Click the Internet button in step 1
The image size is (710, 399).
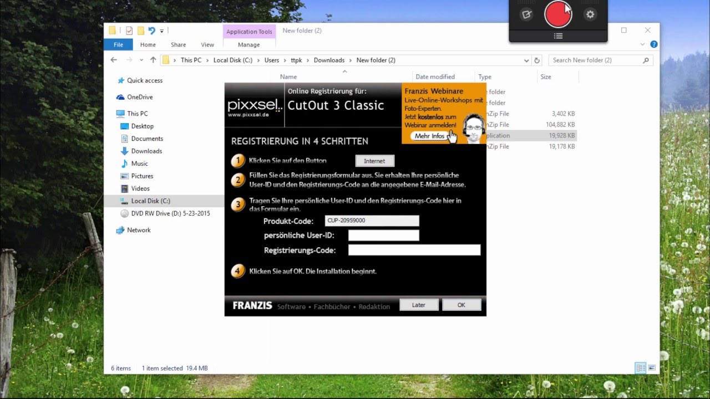pyautogui.click(x=374, y=161)
